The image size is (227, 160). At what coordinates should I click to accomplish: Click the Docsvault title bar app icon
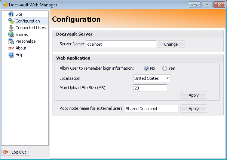[x=5, y=4]
